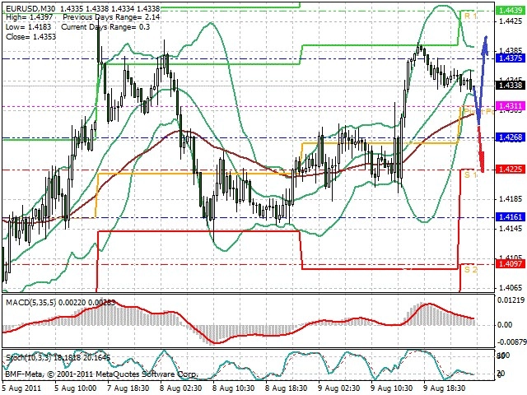
Task: Click the 1.4338 current price label
Action: tap(511, 86)
